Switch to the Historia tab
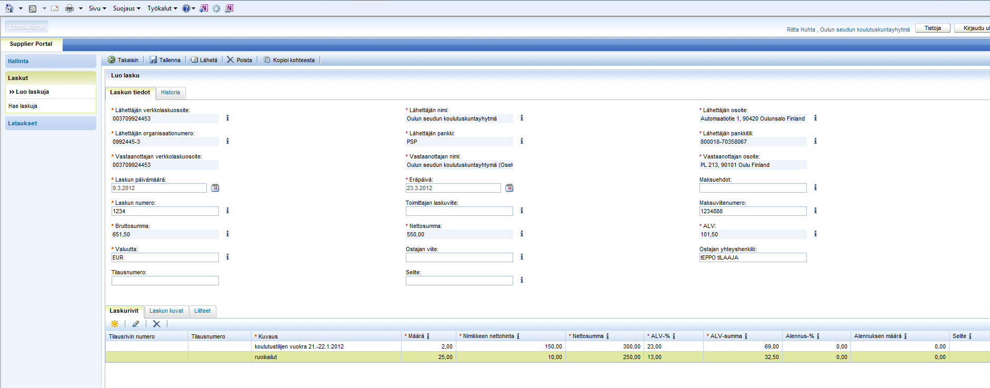 (171, 93)
